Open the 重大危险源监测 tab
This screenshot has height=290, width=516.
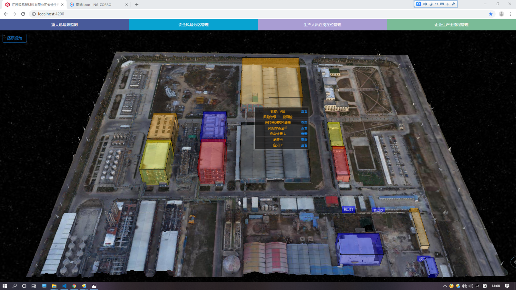pyautogui.click(x=64, y=25)
